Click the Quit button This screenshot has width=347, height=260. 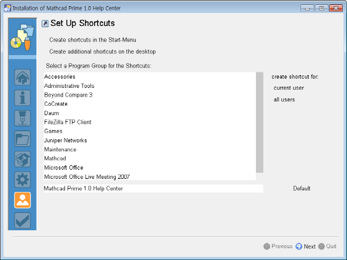tap(328, 246)
